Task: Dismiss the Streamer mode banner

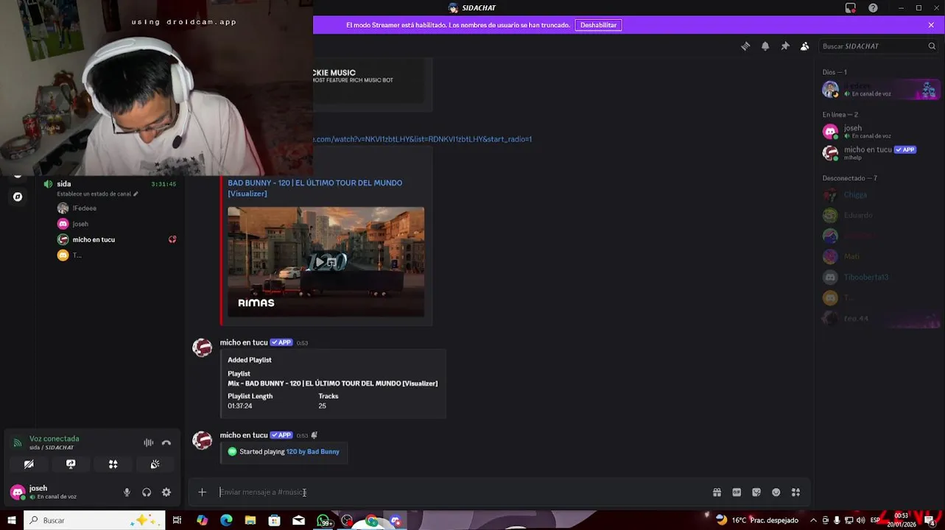Action: [931, 25]
